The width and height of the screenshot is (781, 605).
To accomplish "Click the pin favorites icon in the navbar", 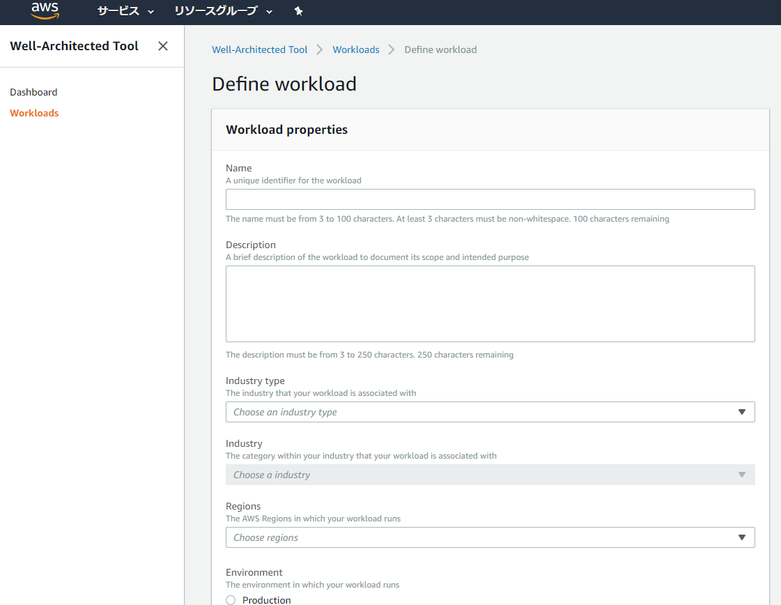I will tap(298, 11).
